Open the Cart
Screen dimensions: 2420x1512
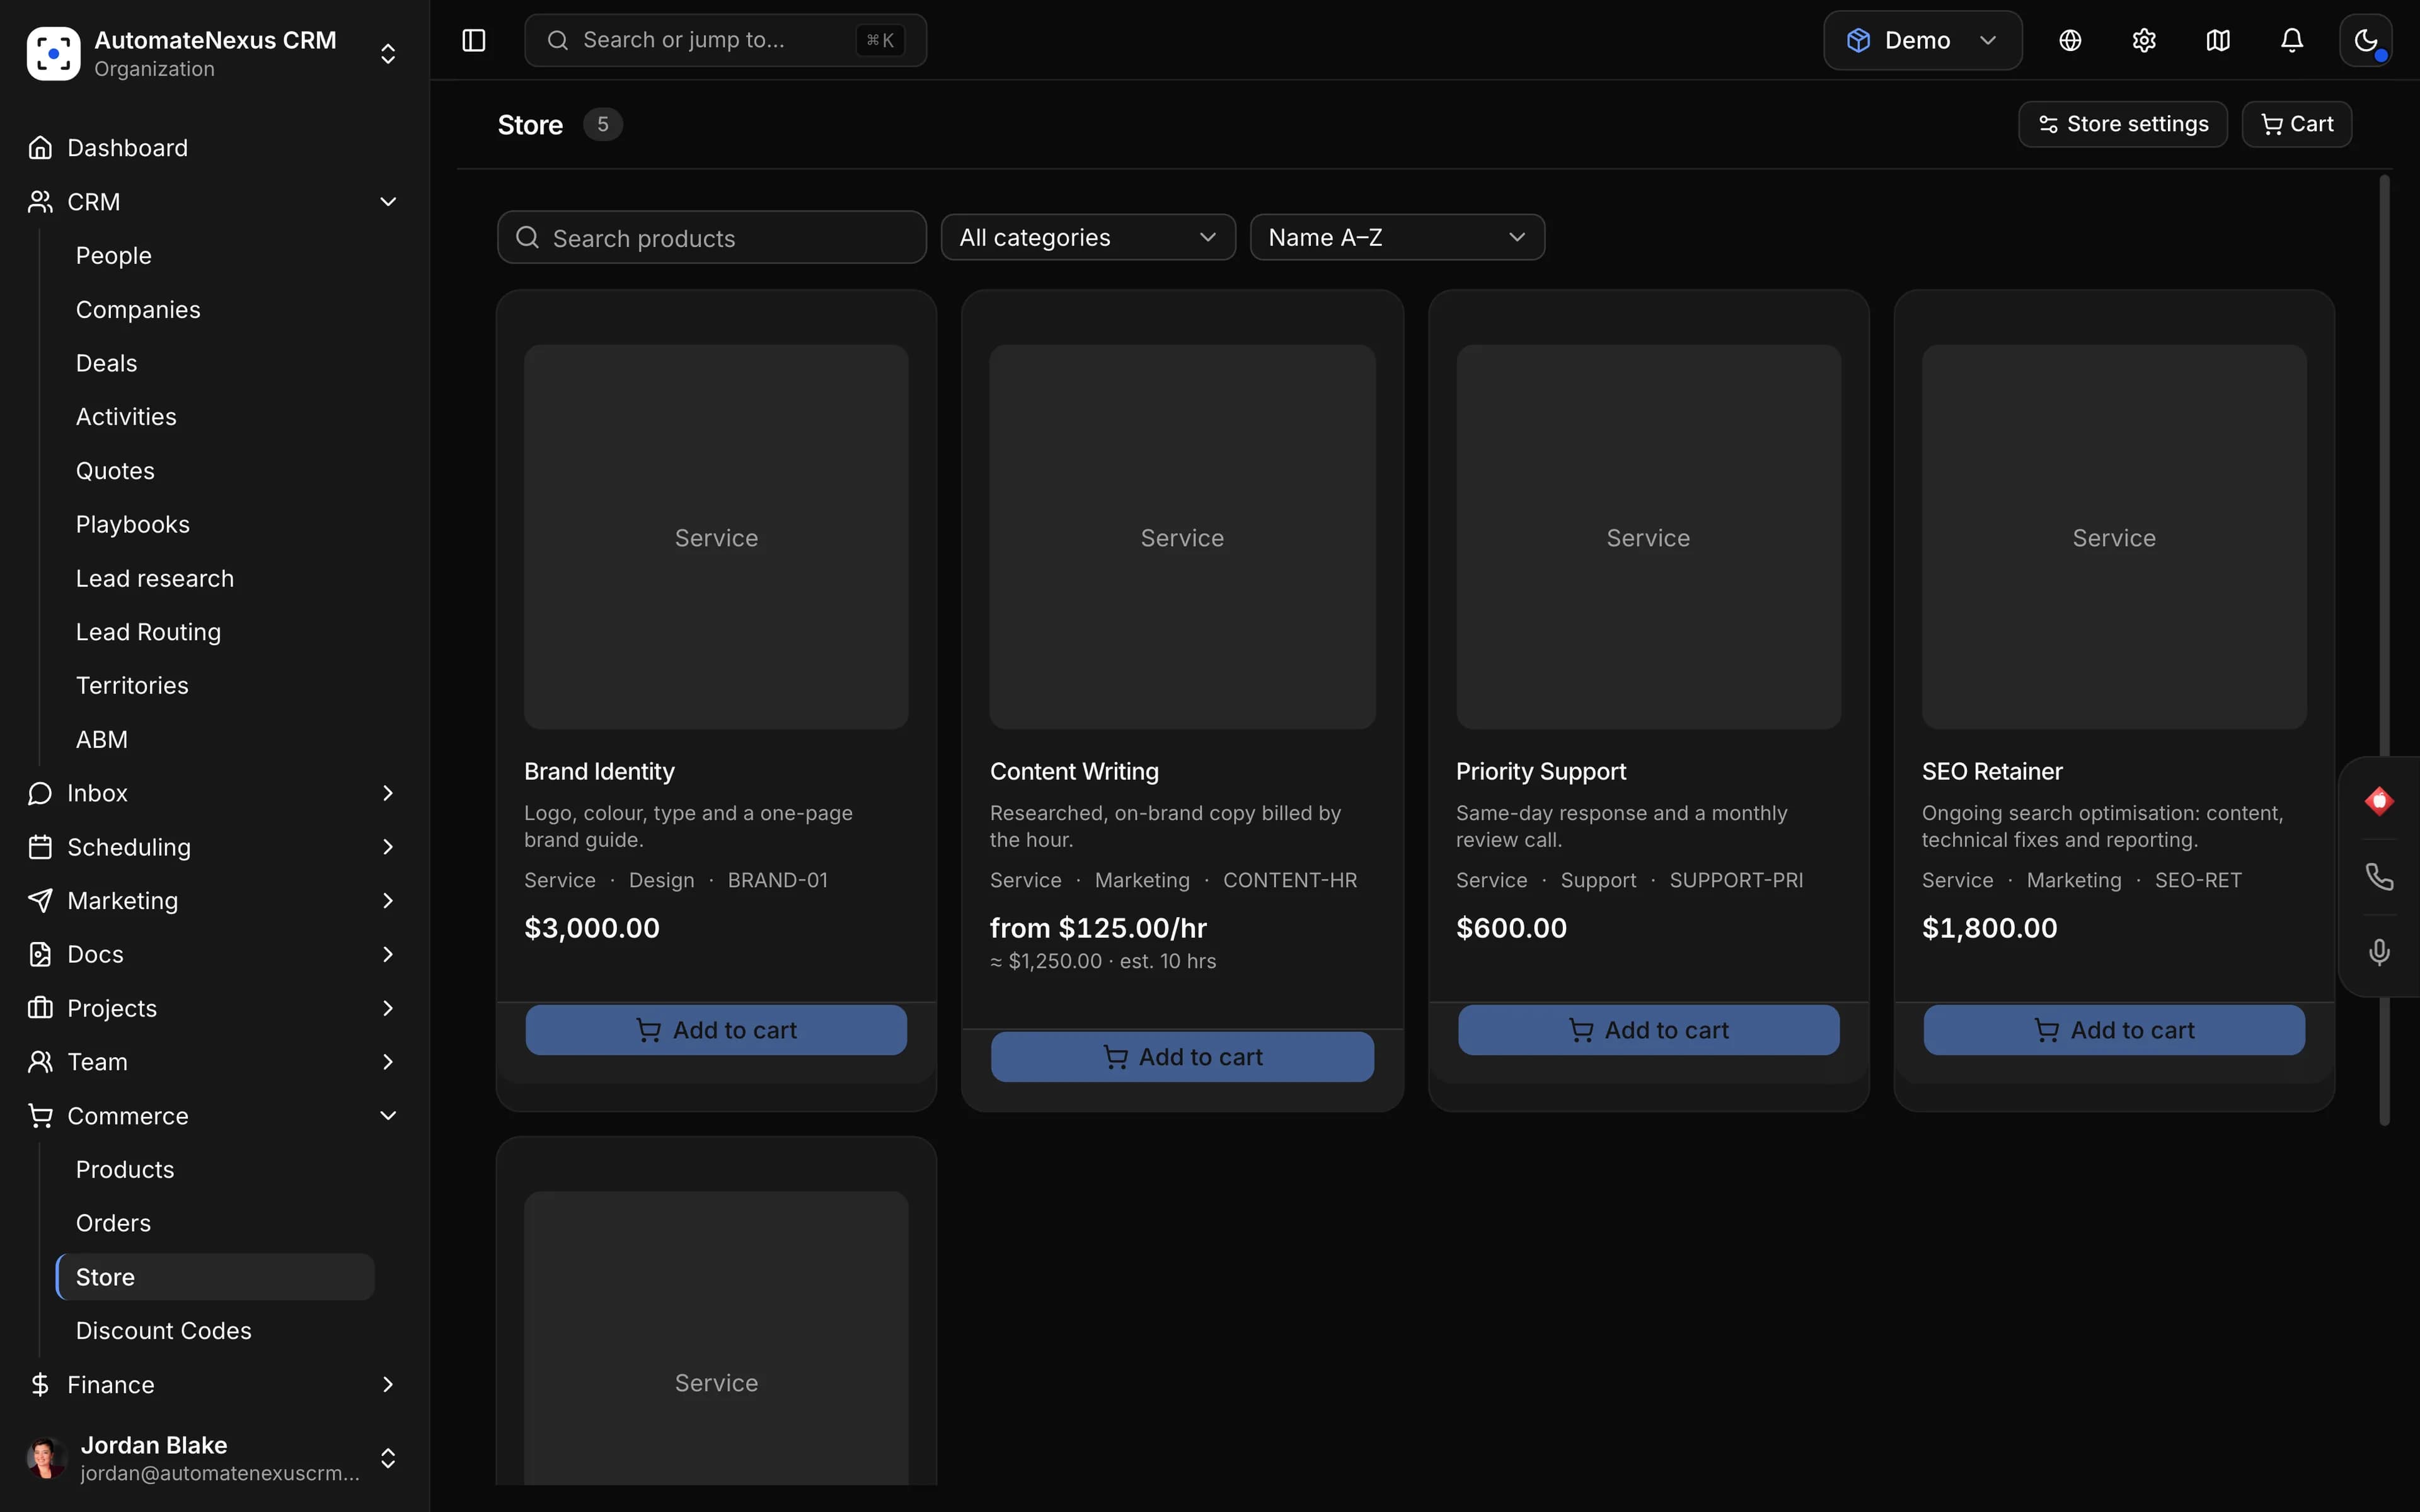point(2297,124)
